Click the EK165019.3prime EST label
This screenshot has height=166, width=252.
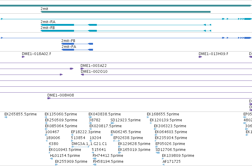(x=134, y=150)
